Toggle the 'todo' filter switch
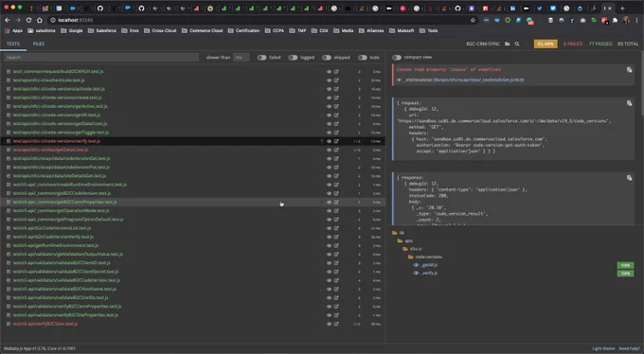The image size is (644, 354). [x=362, y=58]
